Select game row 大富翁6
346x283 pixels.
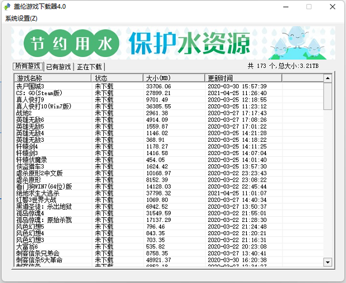coord(169,247)
